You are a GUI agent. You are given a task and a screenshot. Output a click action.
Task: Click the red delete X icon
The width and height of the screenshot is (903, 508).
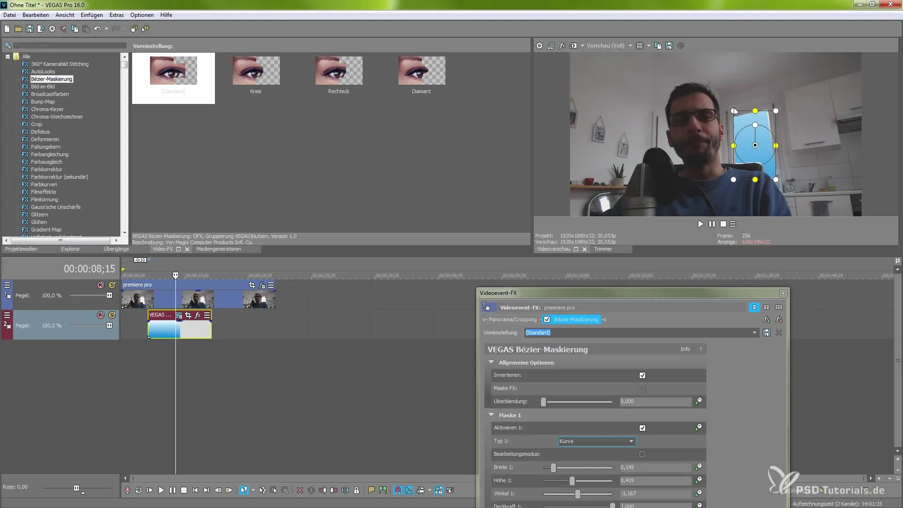pos(300,490)
